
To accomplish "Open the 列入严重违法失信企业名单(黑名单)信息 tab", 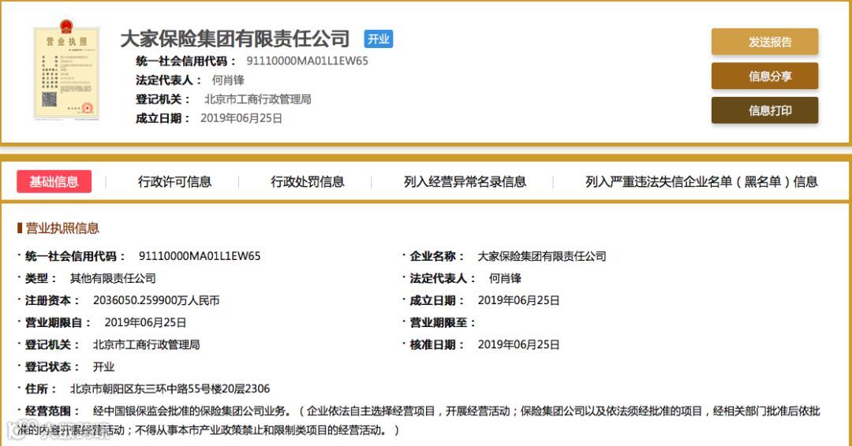I will point(701,182).
